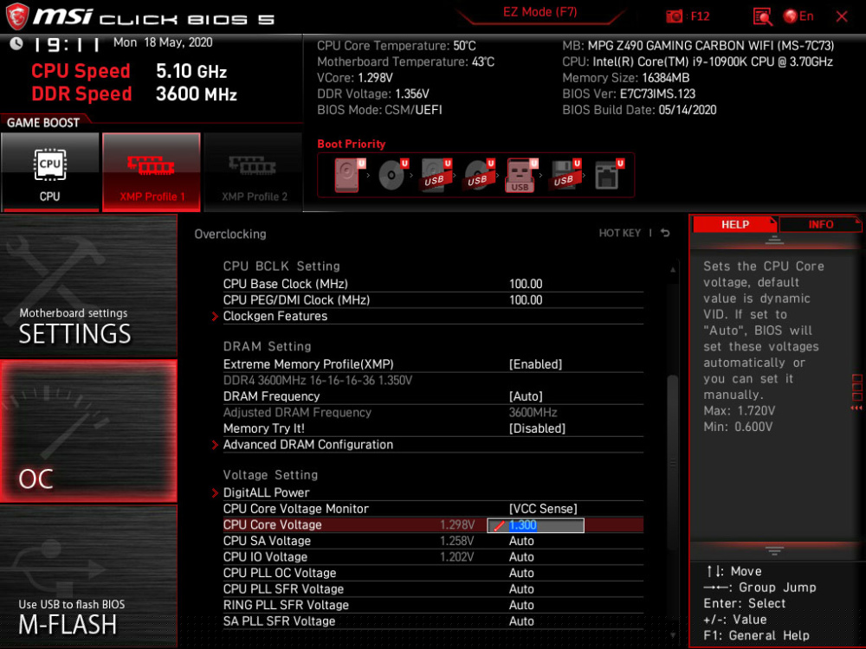Click the MSI dragon shield logo

16,16
